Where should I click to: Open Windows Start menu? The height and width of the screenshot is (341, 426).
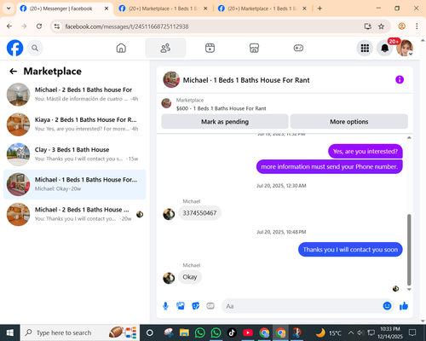(10, 332)
